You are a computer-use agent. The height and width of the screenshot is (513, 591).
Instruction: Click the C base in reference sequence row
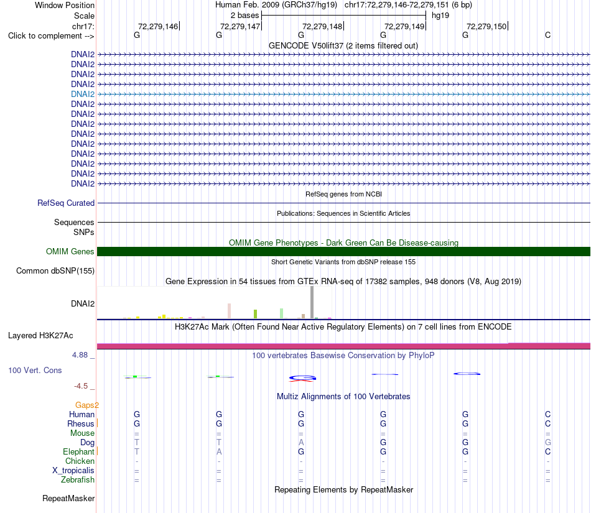click(547, 35)
